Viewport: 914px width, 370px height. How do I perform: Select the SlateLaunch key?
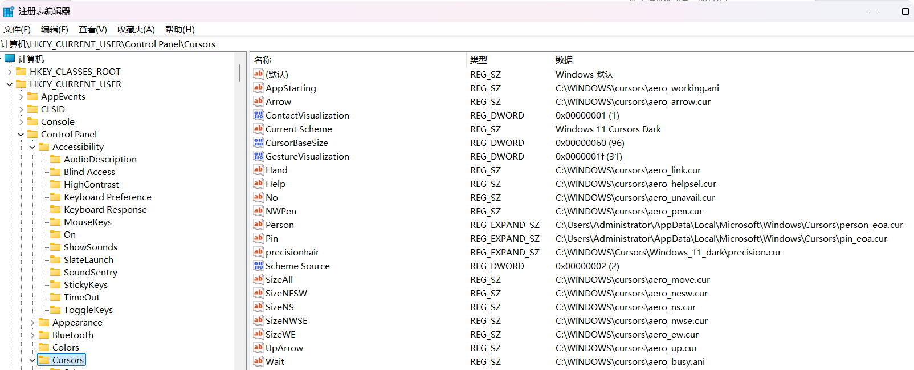[88, 259]
